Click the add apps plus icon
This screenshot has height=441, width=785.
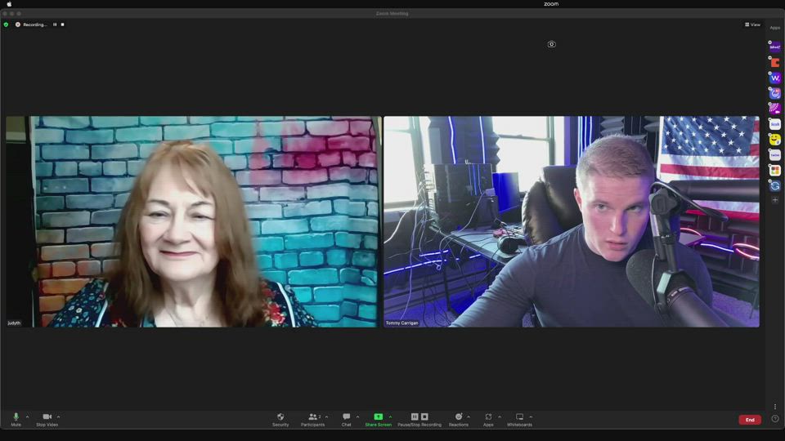775,200
